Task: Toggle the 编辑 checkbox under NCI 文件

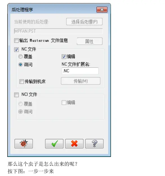Action: [64, 102]
